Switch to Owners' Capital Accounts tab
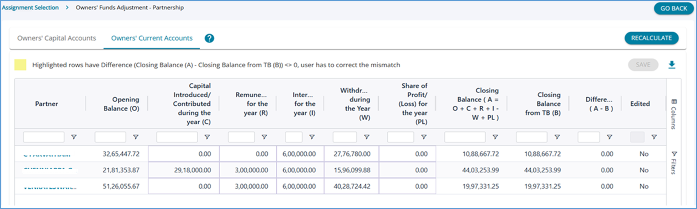Image resolution: width=697 pixels, height=209 pixels. point(57,38)
